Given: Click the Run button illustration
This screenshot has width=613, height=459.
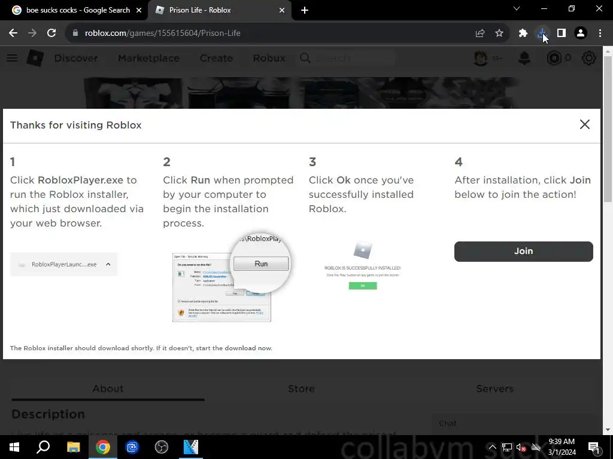Looking at the screenshot, I should click(261, 264).
